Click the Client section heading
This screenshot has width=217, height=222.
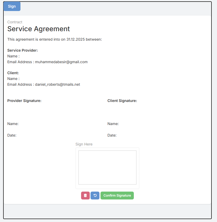click(x=13, y=73)
